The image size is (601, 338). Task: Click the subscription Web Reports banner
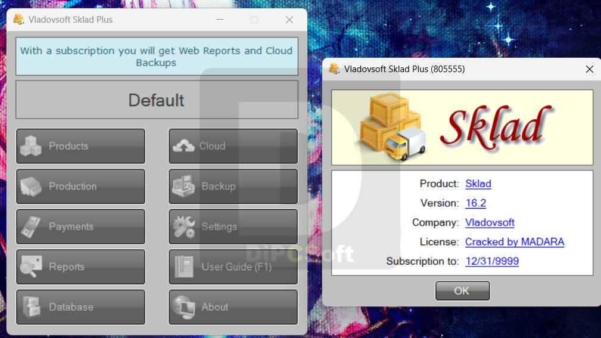(157, 57)
